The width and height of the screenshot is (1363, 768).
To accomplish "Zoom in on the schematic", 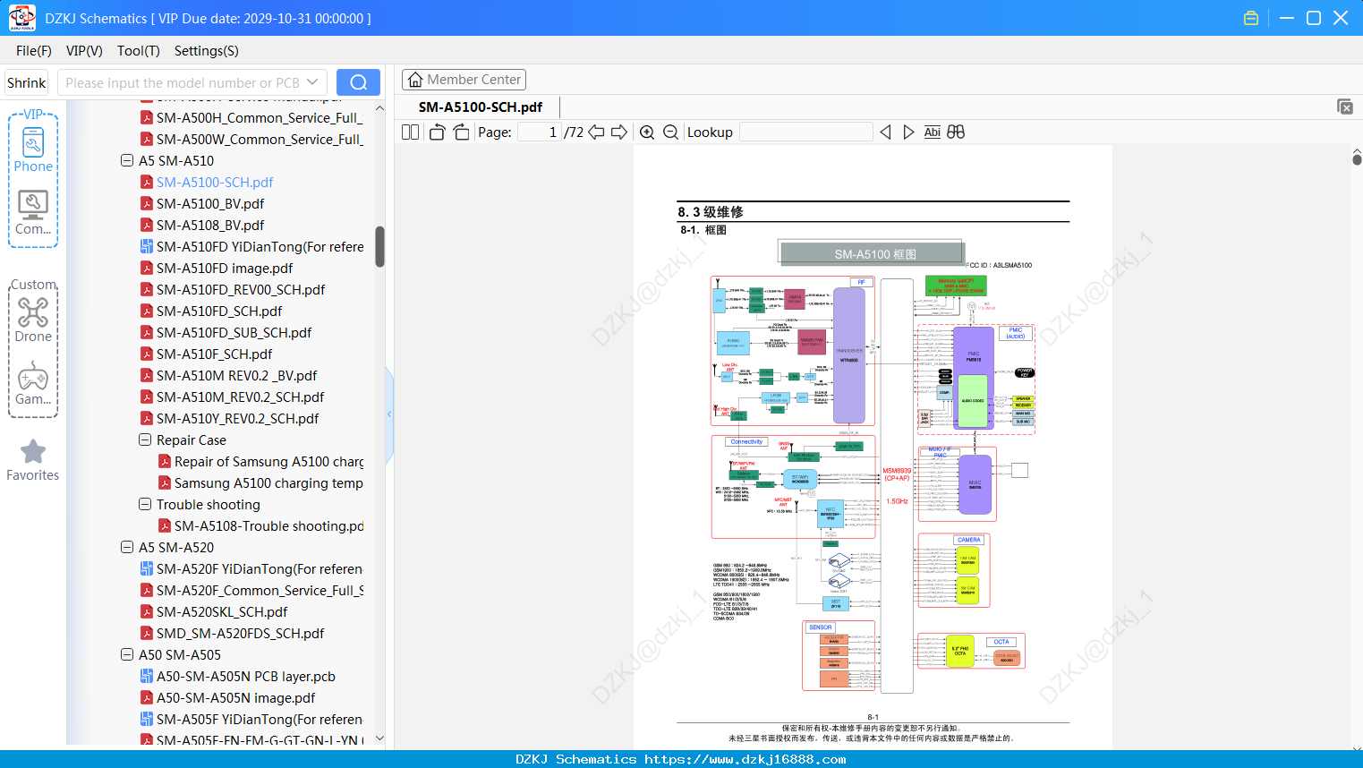I will pyautogui.click(x=647, y=132).
